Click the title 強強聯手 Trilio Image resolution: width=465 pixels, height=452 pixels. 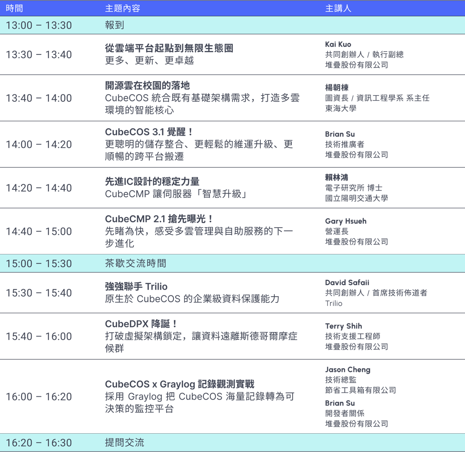pos(136,286)
